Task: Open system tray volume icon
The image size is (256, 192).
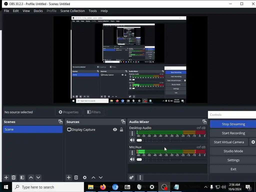Action: 224,187
